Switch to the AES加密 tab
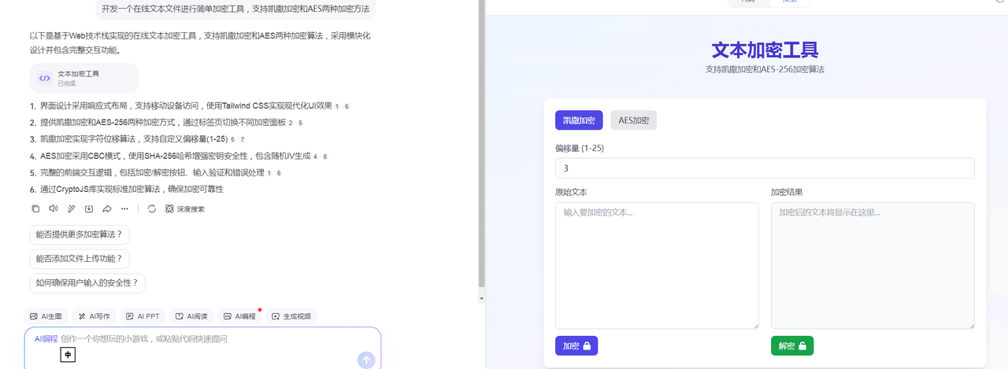Viewport: 1008px width, 369px height. [633, 120]
